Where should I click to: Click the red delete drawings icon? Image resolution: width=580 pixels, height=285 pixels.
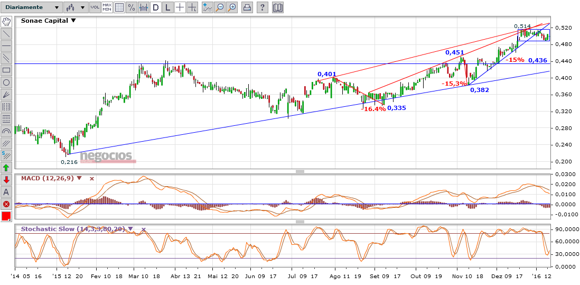(x=6, y=204)
